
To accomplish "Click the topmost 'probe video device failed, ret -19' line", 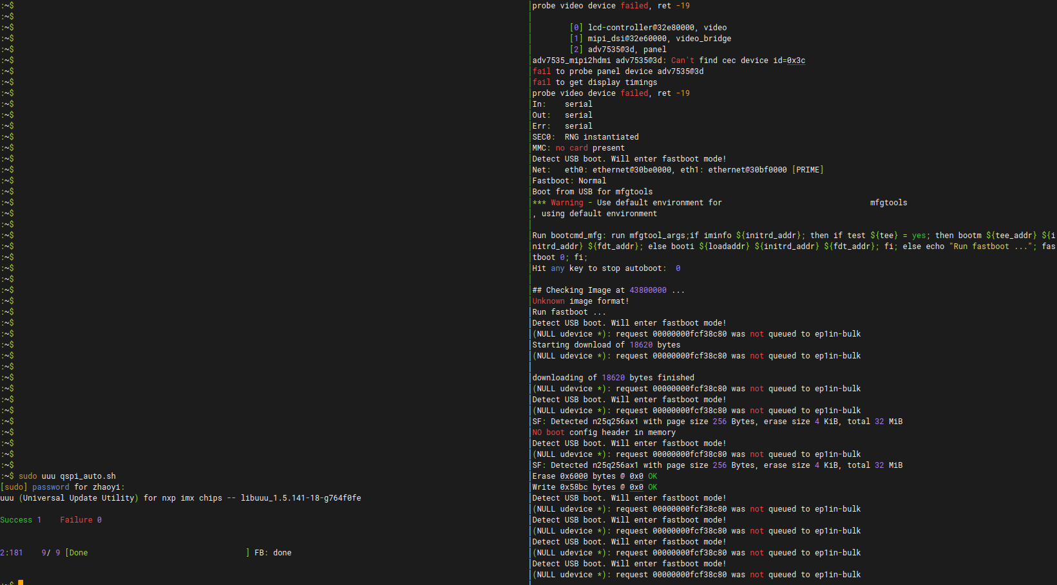I will pyautogui.click(x=611, y=6).
